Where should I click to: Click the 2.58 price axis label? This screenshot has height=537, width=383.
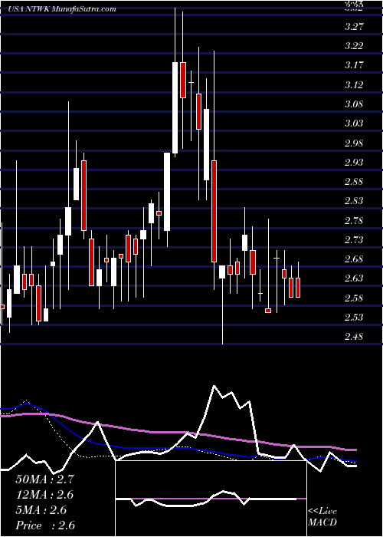[354, 298]
